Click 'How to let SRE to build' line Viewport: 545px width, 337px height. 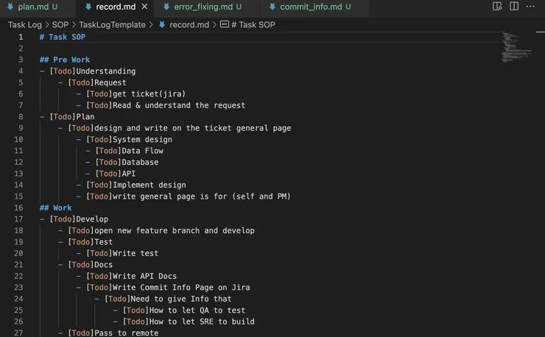pos(202,322)
